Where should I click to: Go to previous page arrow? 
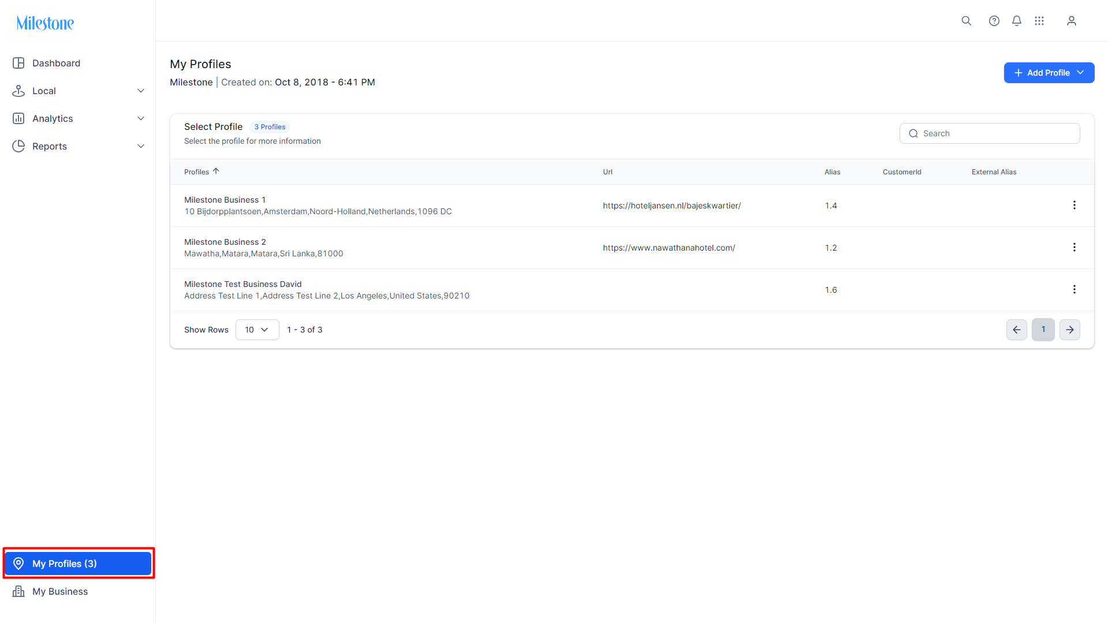click(1017, 330)
